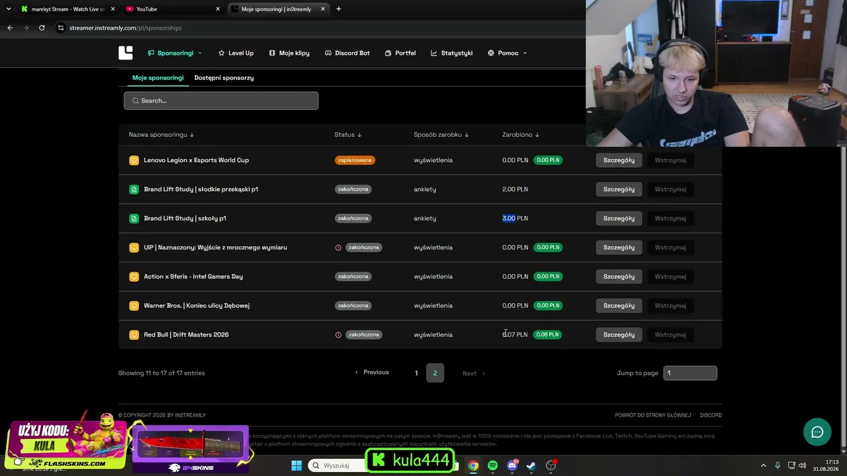The width and height of the screenshot is (847, 476).
Task: Open the Discord footer link
Action: pos(711,415)
